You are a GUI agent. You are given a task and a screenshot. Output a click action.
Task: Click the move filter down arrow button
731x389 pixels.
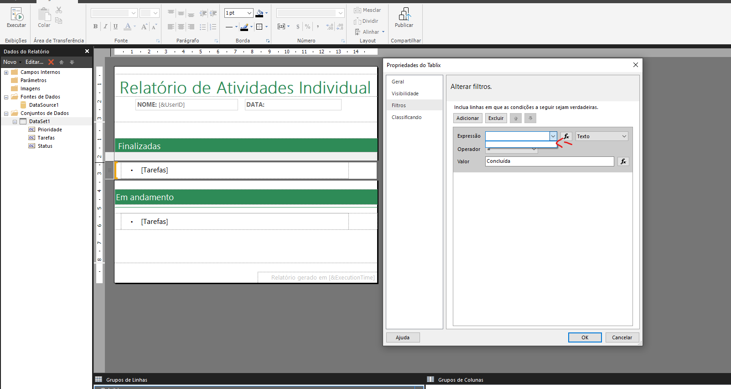[x=530, y=118]
